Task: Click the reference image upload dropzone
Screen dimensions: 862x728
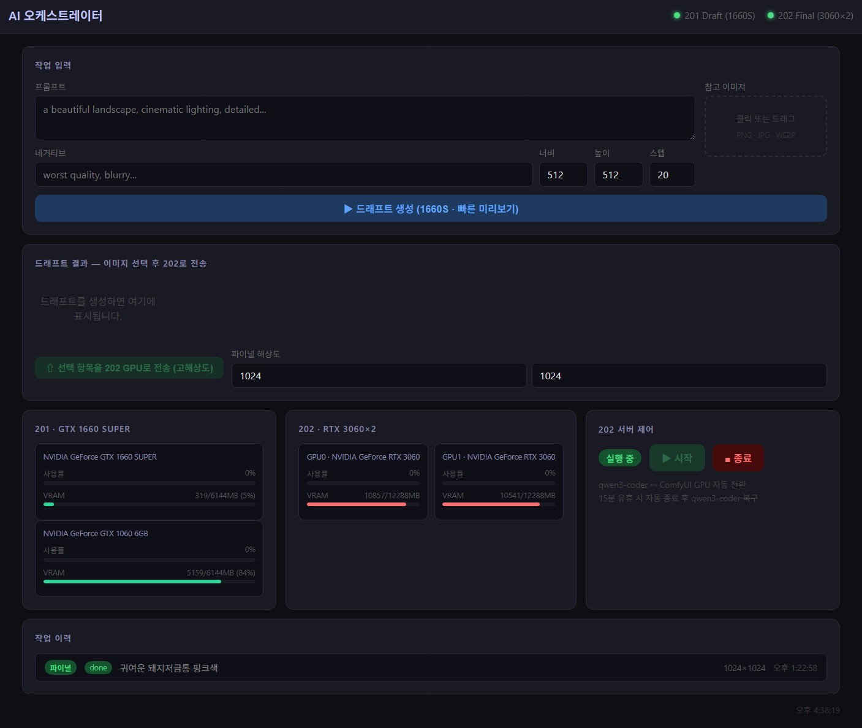Action: pos(765,126)
